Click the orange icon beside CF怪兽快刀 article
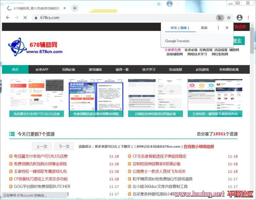Screen dimensions: 256x200 pos(11,179)
